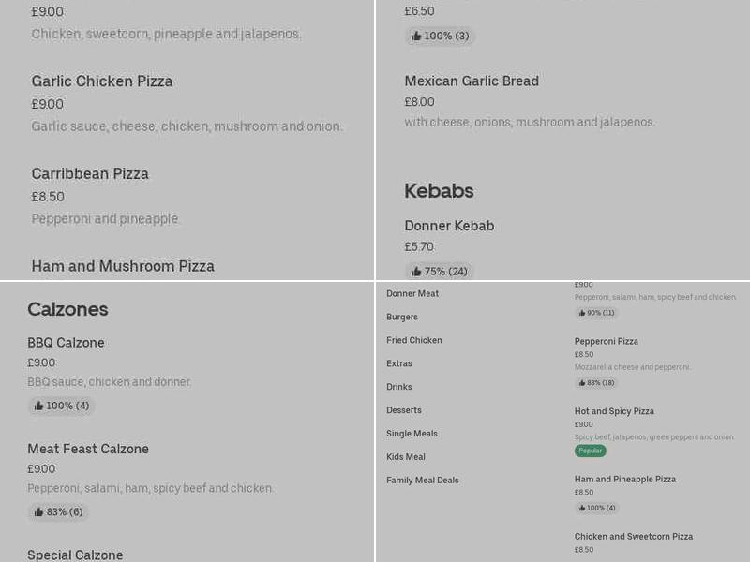Click the Chicken and Sweetcorn Pizza listing
The height and width of the screenshot is (562, 750).
click(x=636, y=536)
